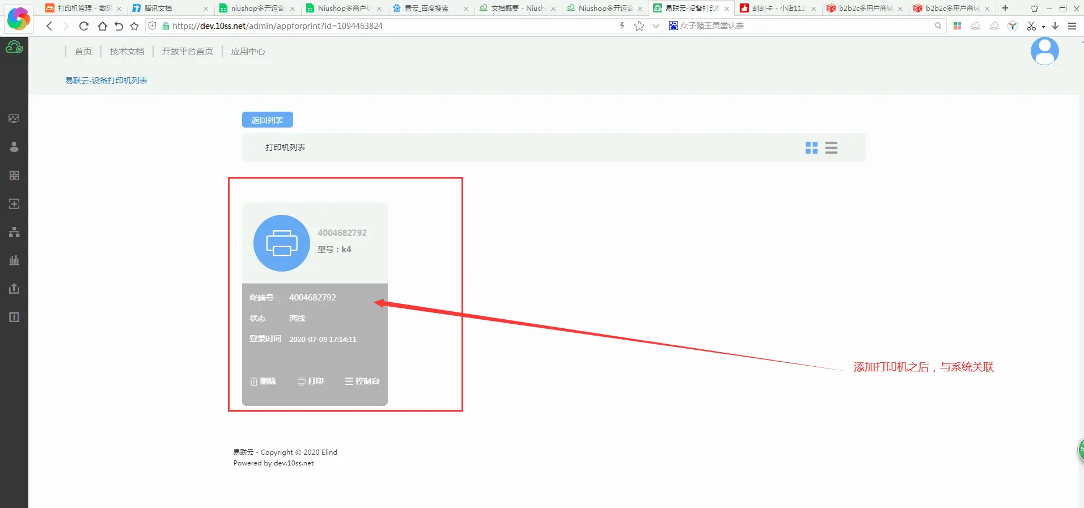Bookmark page with address bar star
The height and width of the screenshot is (508, 1084).
[x=639, y=26]
